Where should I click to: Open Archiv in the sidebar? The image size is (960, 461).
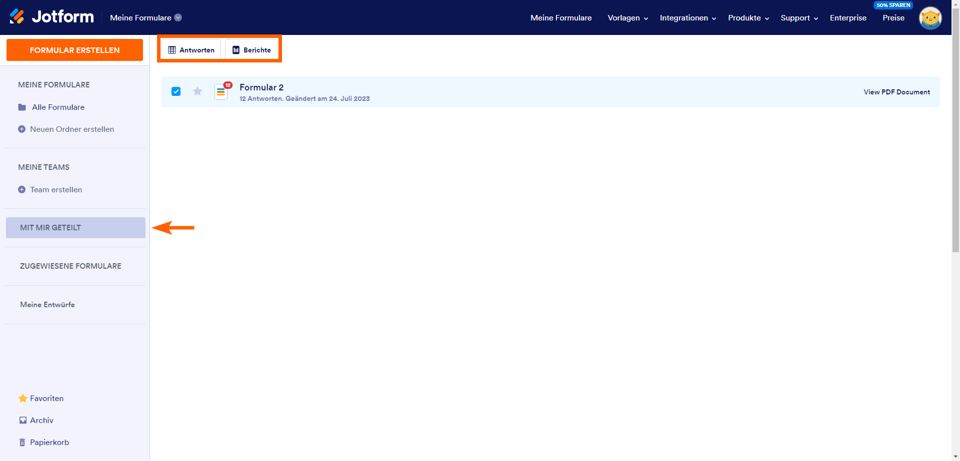pyautogui.click(x=36, y=420)
